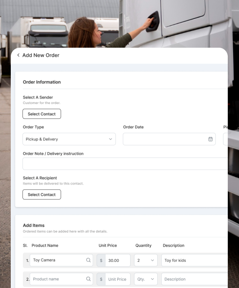Click the Toy Camera product name field
This screenshot has width=239, height=288.
point(61,260)
